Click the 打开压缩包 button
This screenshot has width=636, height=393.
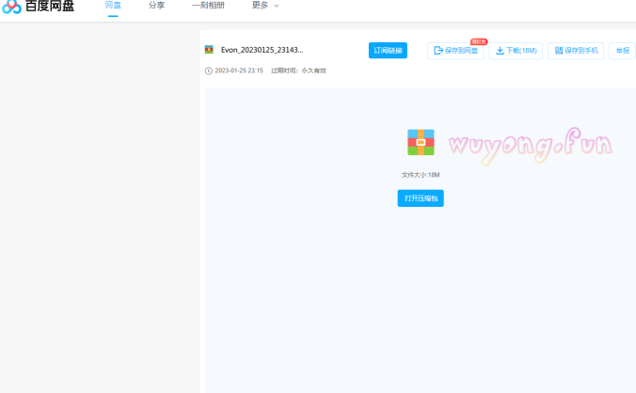coord(421,198)
